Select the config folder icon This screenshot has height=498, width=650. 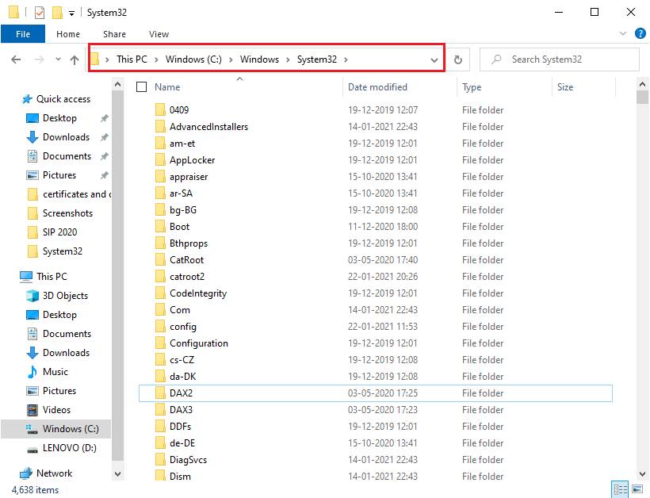(x=160, y=327)
